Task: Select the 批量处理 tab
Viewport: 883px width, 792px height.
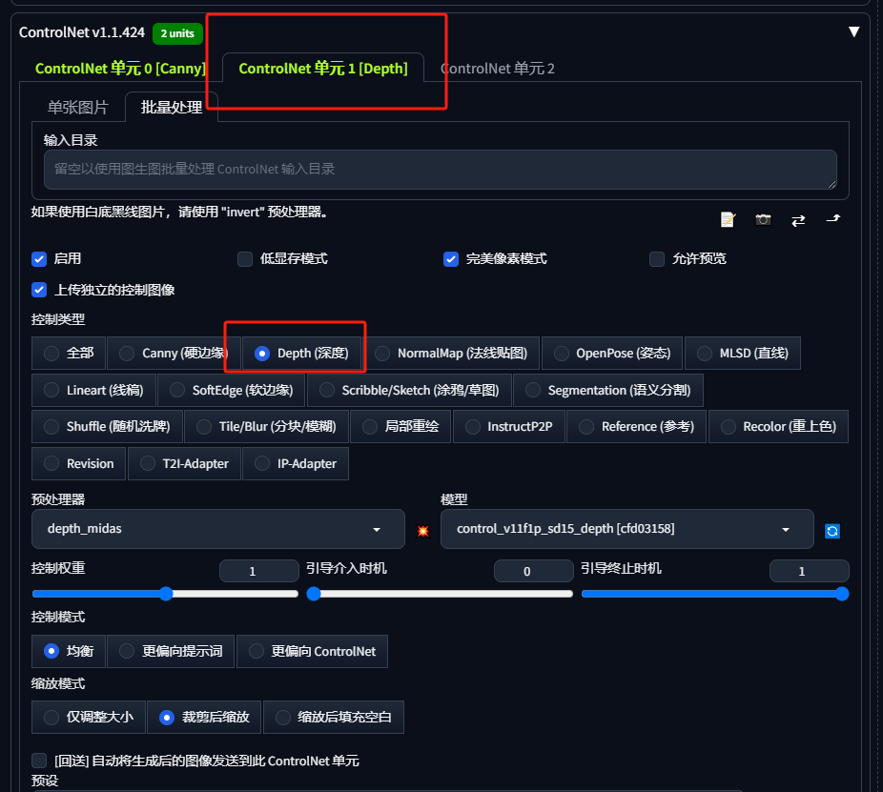Action: pos(172,107)
